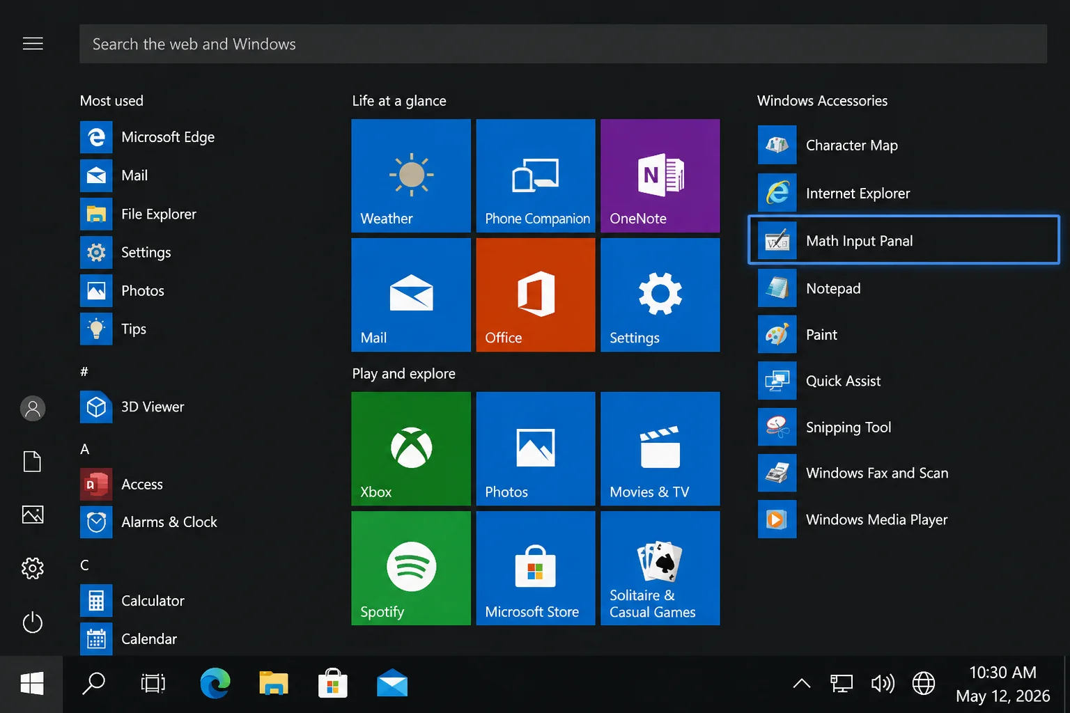Click the 3D Viewer cube icon

click(96, 407)
